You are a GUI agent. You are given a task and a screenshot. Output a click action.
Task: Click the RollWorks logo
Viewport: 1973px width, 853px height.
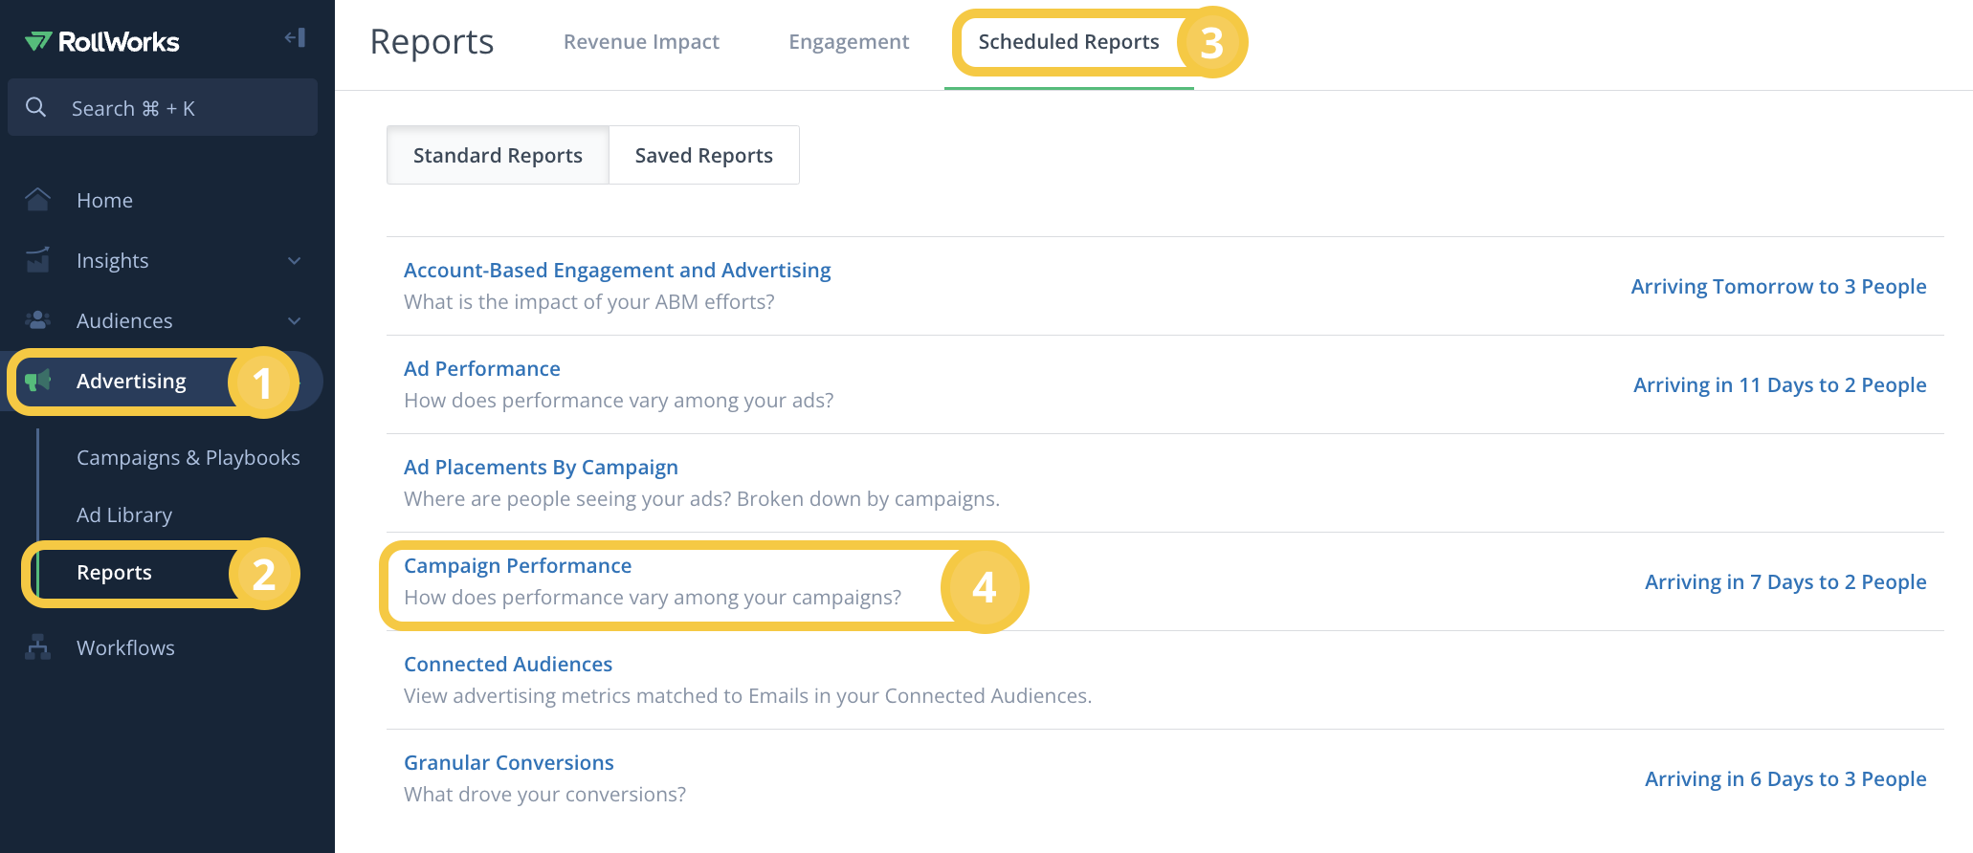[x=101, y=41]
